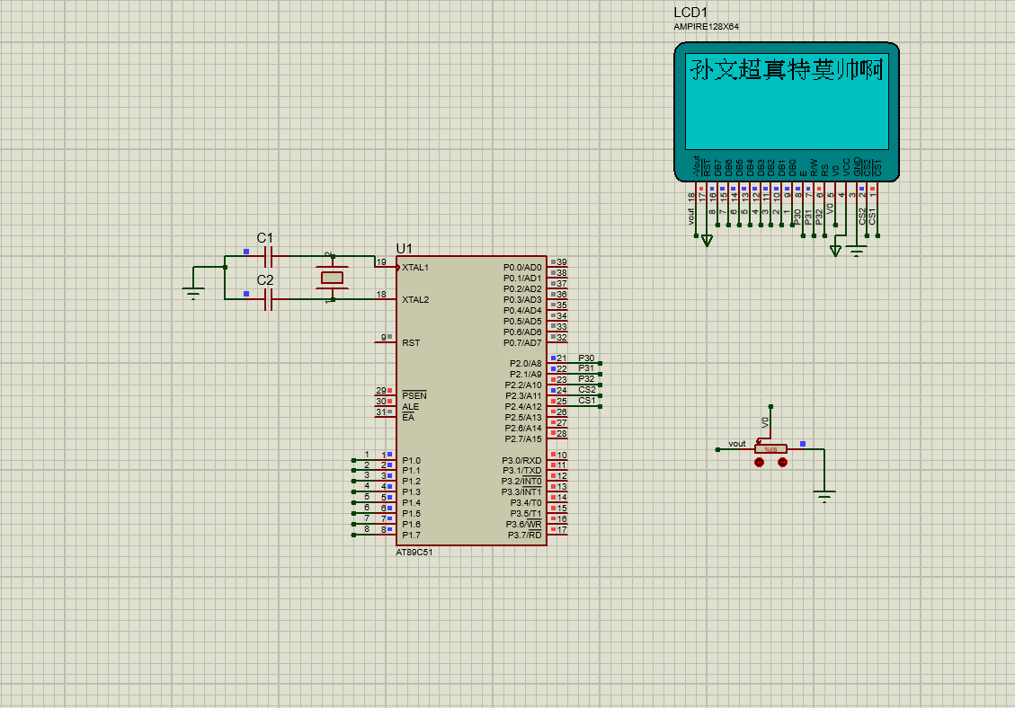Screen dimensions: 1015x708
Task: Click the crystal oscillator component
Action: 332,278
